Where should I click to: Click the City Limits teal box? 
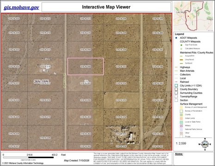tap(177, 86)
